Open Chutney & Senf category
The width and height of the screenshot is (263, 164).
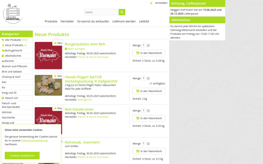coord(16,77)
